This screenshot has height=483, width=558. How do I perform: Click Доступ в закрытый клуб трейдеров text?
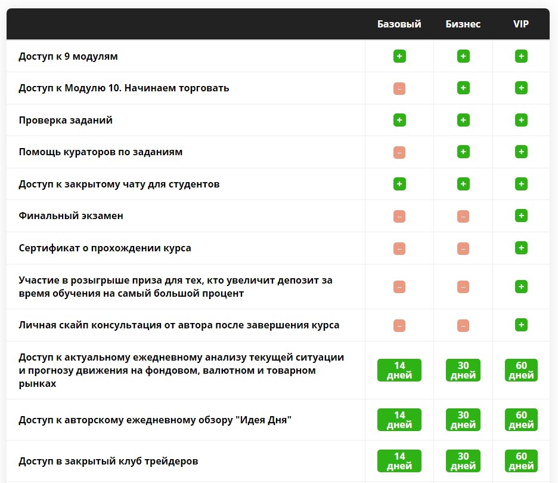pos(108,461)
